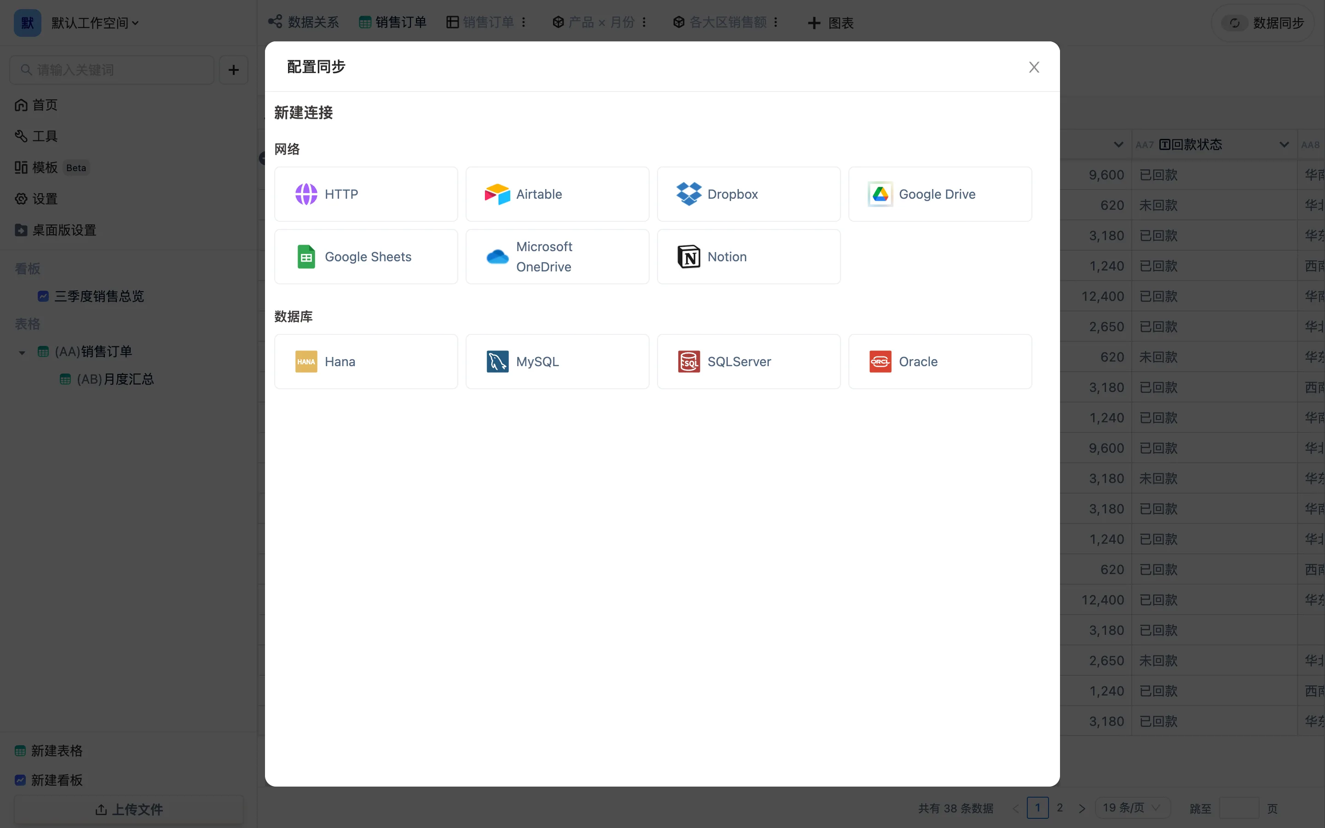Open the 各大区销售额 options menu

pyautogui.click(x=776, y=22)
